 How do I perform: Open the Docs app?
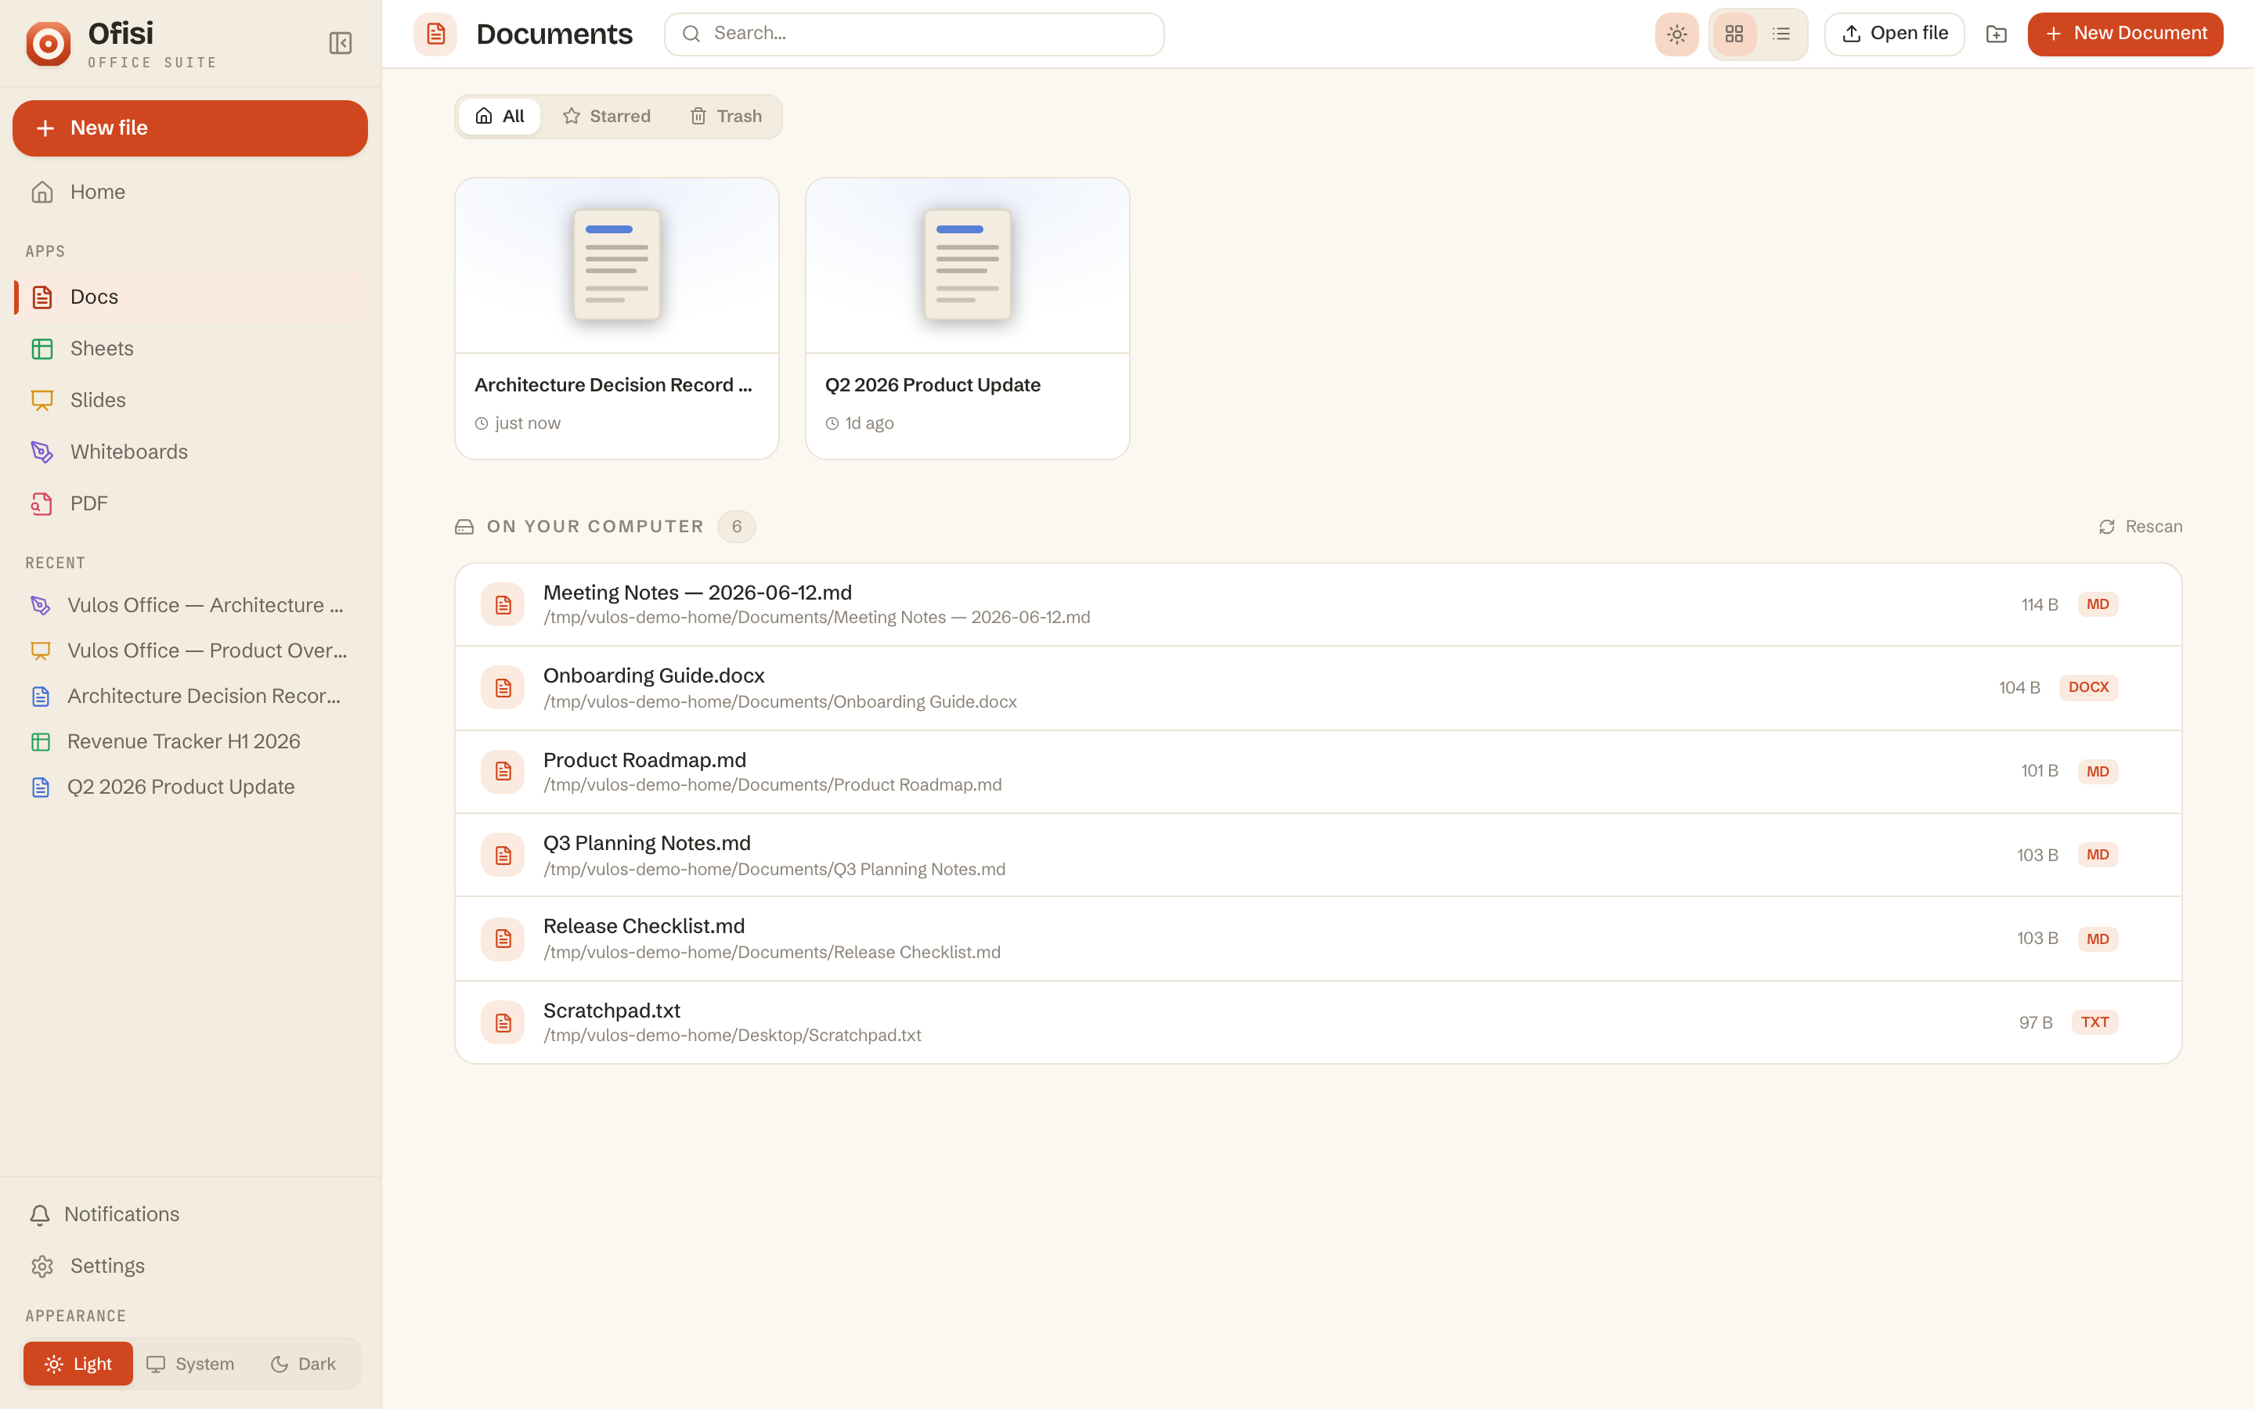click(190, 297)
